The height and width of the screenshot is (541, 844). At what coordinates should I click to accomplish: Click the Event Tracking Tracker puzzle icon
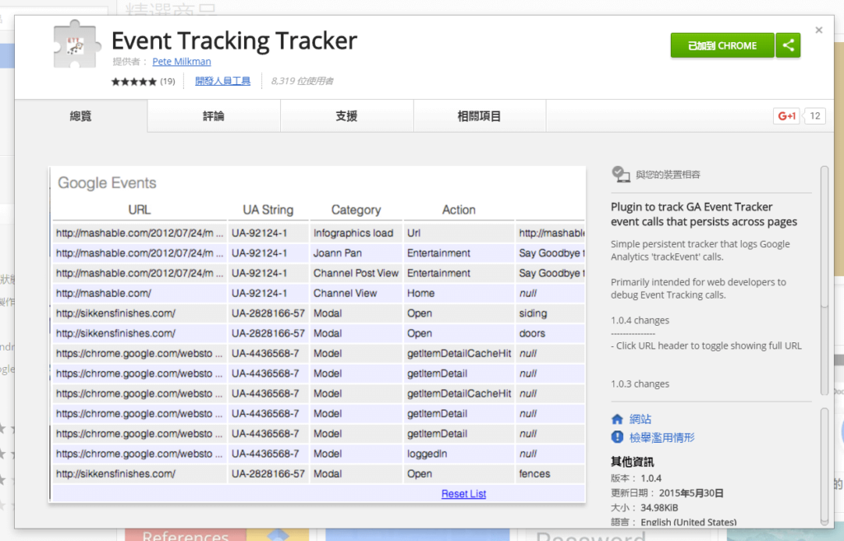(77, 45)
